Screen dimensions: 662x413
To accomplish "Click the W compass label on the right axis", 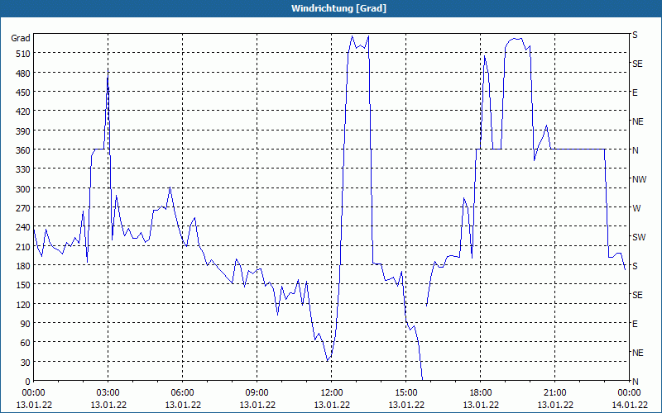I will 636,209.
